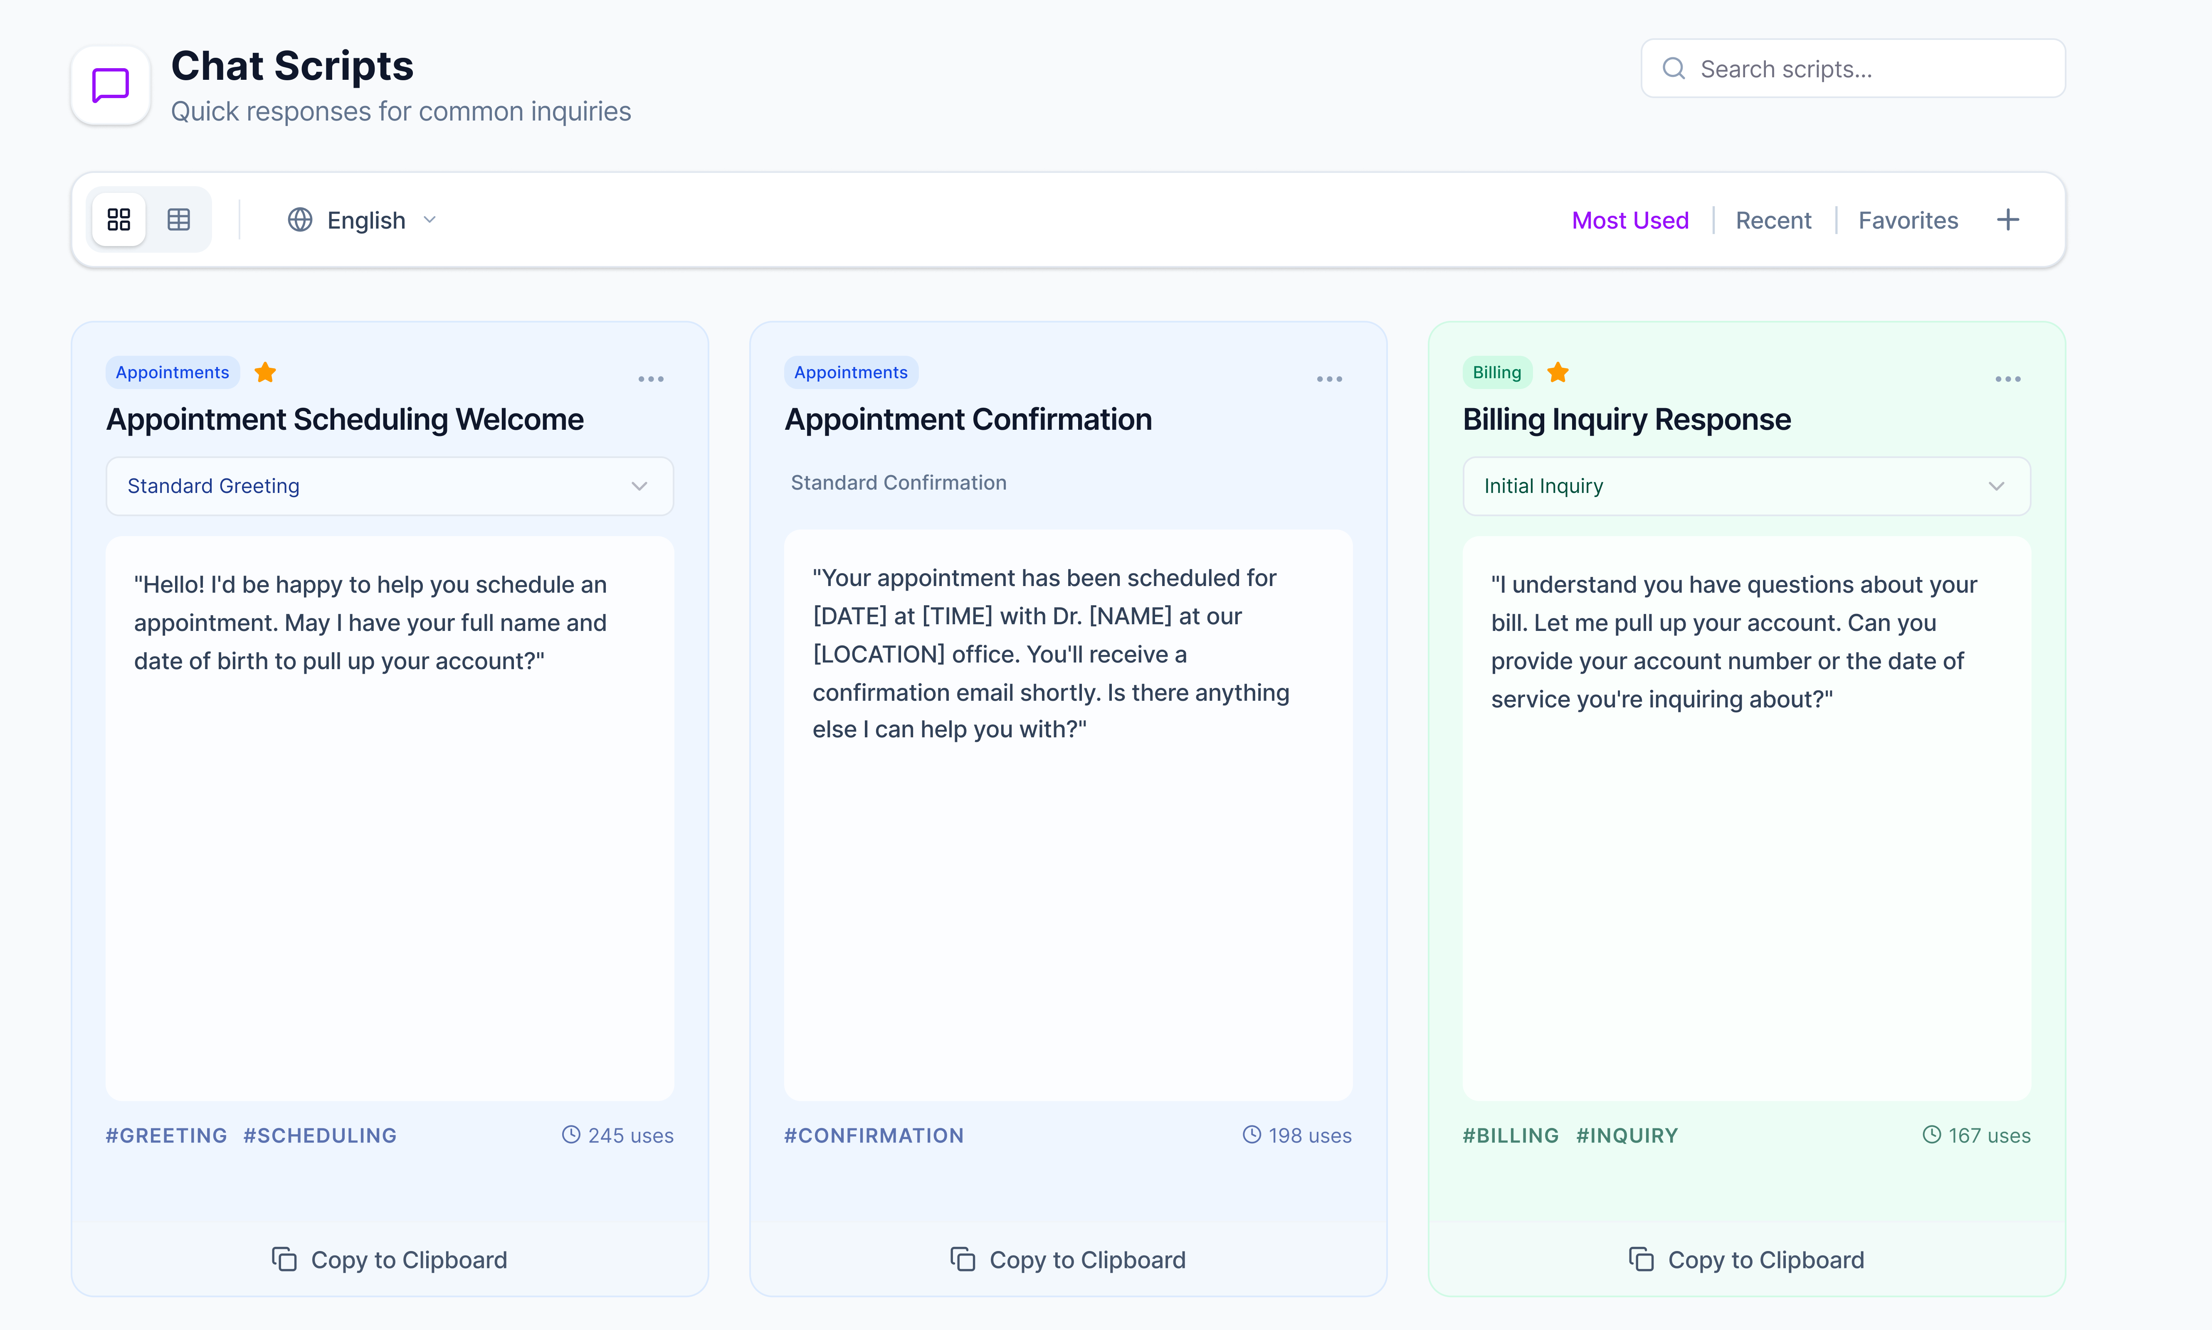This screenshot has height=1330, width=2212.
Task: Copy the Billing Inquiry script to clipboard
Action: (x=1746, y=1259)
